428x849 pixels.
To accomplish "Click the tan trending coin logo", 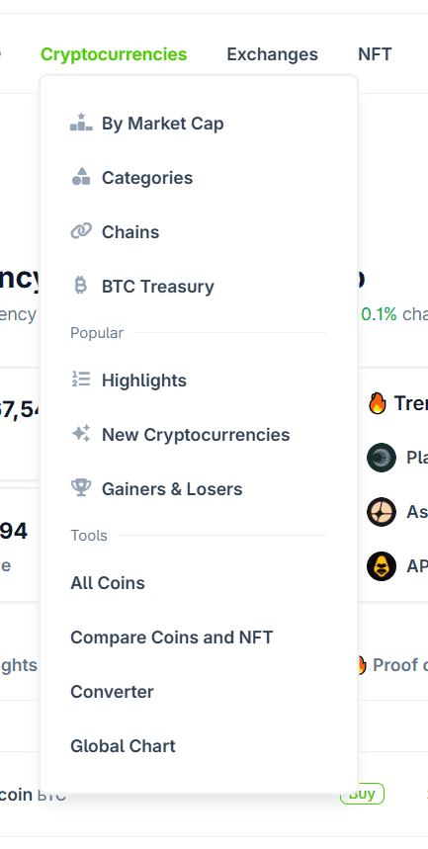I will [382, 512].
